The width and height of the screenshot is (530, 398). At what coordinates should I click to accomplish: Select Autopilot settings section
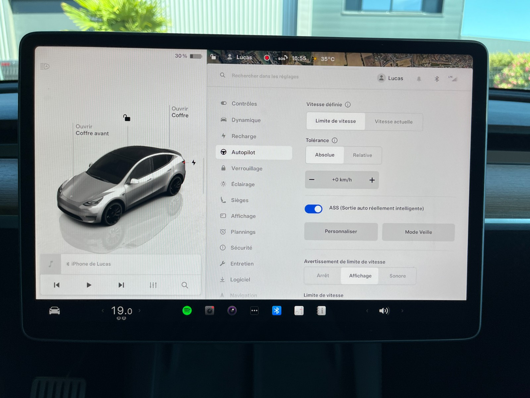(x=254, y=153)
